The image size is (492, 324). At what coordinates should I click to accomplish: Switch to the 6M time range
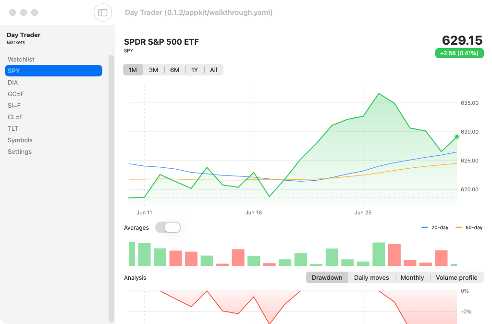point(175,70)
